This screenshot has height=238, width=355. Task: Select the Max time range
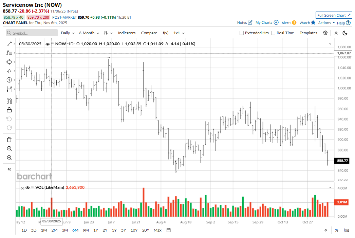tap(157, 230)
